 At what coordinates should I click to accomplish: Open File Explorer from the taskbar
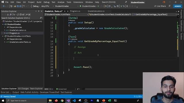point(50,100)
